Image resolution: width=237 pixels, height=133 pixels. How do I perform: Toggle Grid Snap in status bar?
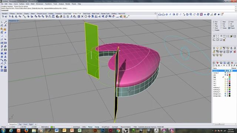pyautogui.click(x=76, y=127)
